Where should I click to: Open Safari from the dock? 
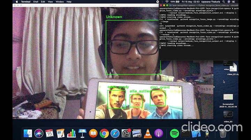115,133
